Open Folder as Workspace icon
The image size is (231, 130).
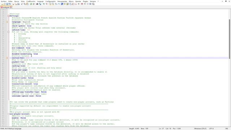[76, 4]
